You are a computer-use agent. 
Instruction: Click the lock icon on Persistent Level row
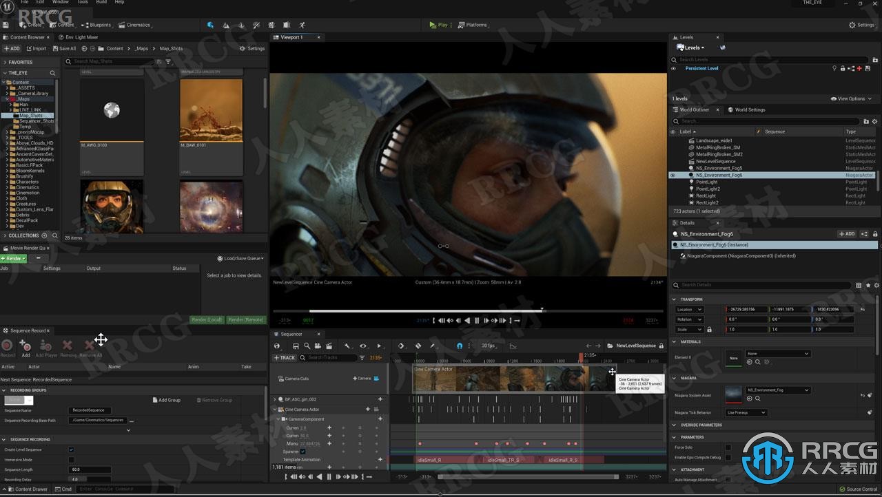coord(843,68)
